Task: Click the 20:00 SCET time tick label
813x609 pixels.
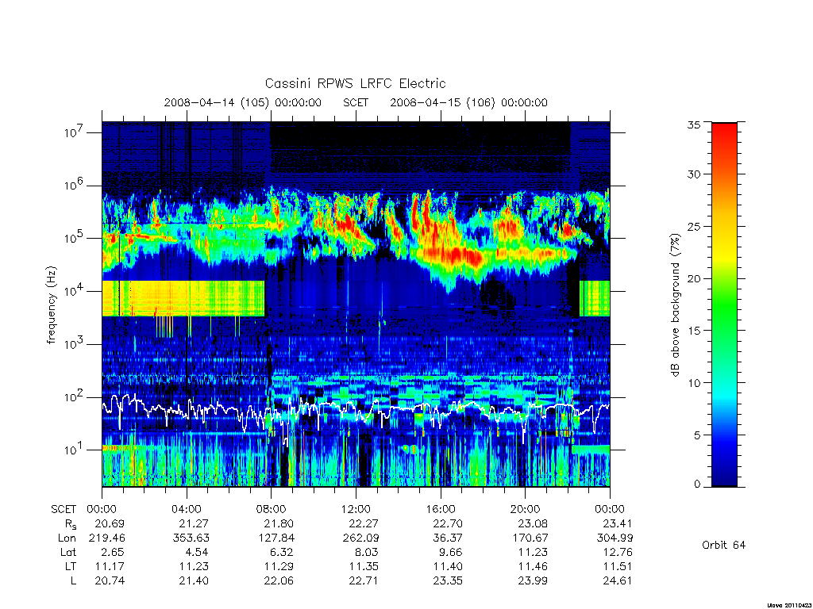Action: pos(525,509)
